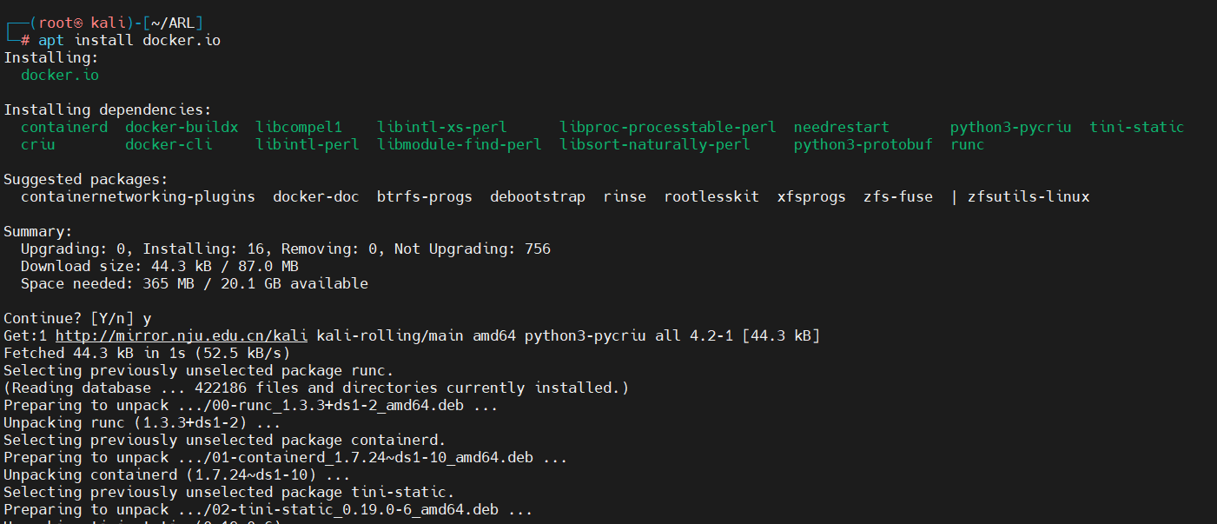Select the libproc-processtable-perl dependency
1217x524 pixels.
point(668,128)
